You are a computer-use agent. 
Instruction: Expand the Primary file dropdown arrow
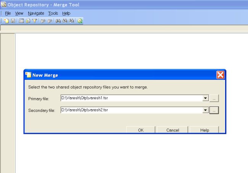205,98
